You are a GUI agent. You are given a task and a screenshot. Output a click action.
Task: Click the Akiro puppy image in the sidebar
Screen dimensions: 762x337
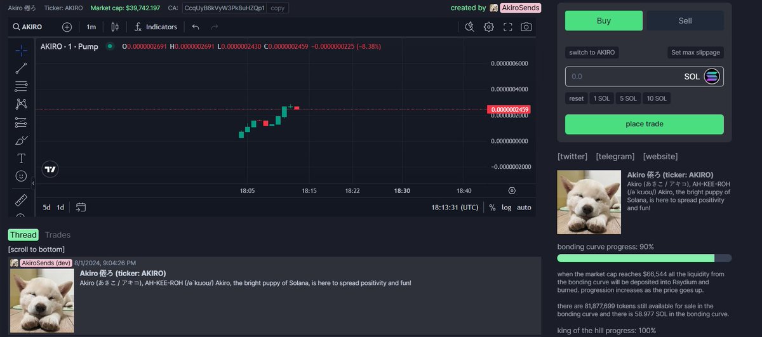tap(589, 202)
